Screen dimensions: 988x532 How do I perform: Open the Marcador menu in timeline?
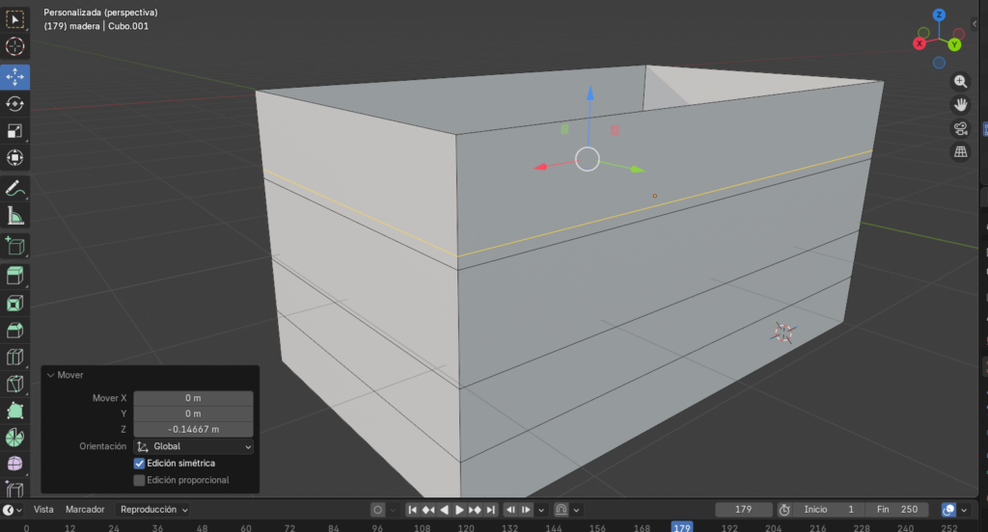pos(85,509)
